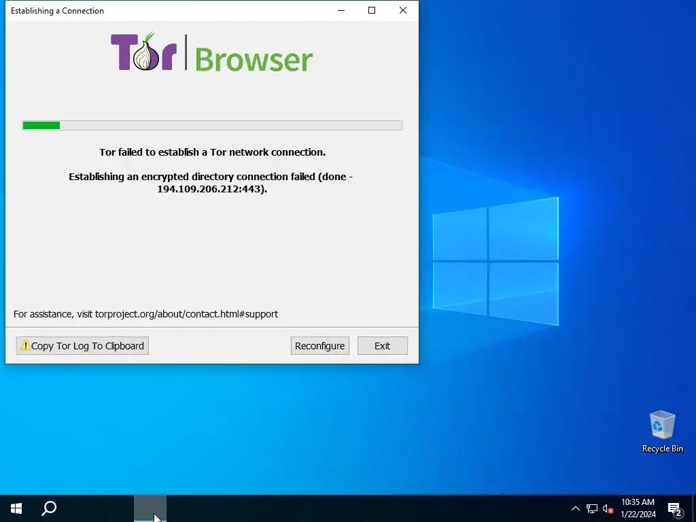
Task: Open the network status tray icon
Action: (592, 508)
